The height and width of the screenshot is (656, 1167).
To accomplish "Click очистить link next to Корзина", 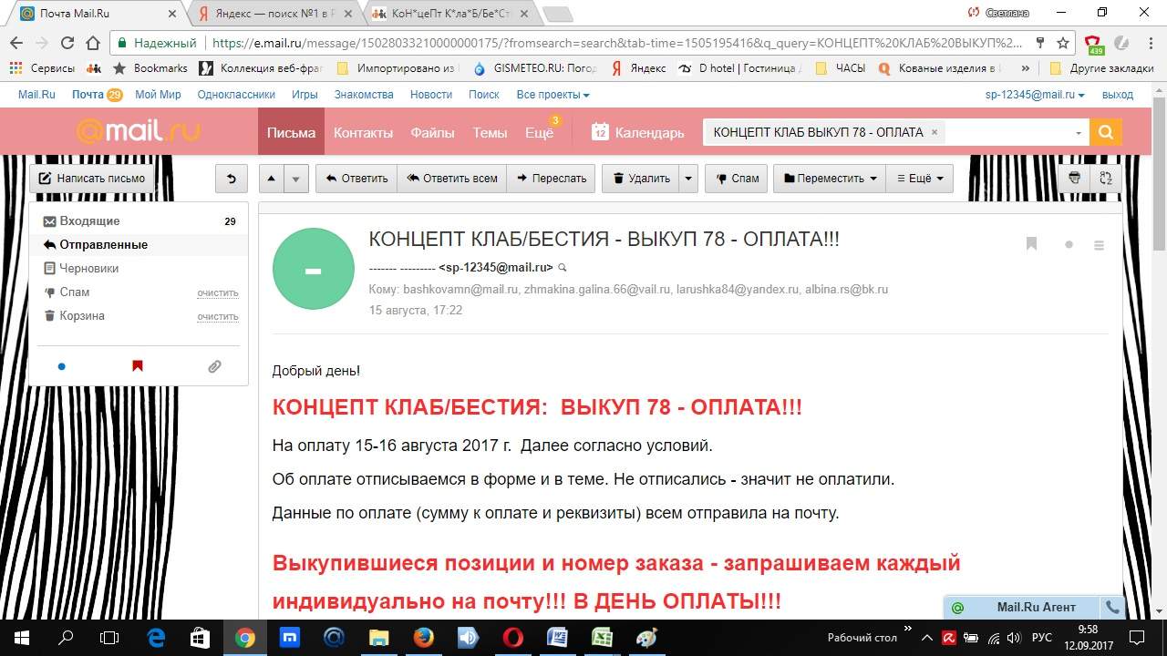I will click(x=218, y=317).
